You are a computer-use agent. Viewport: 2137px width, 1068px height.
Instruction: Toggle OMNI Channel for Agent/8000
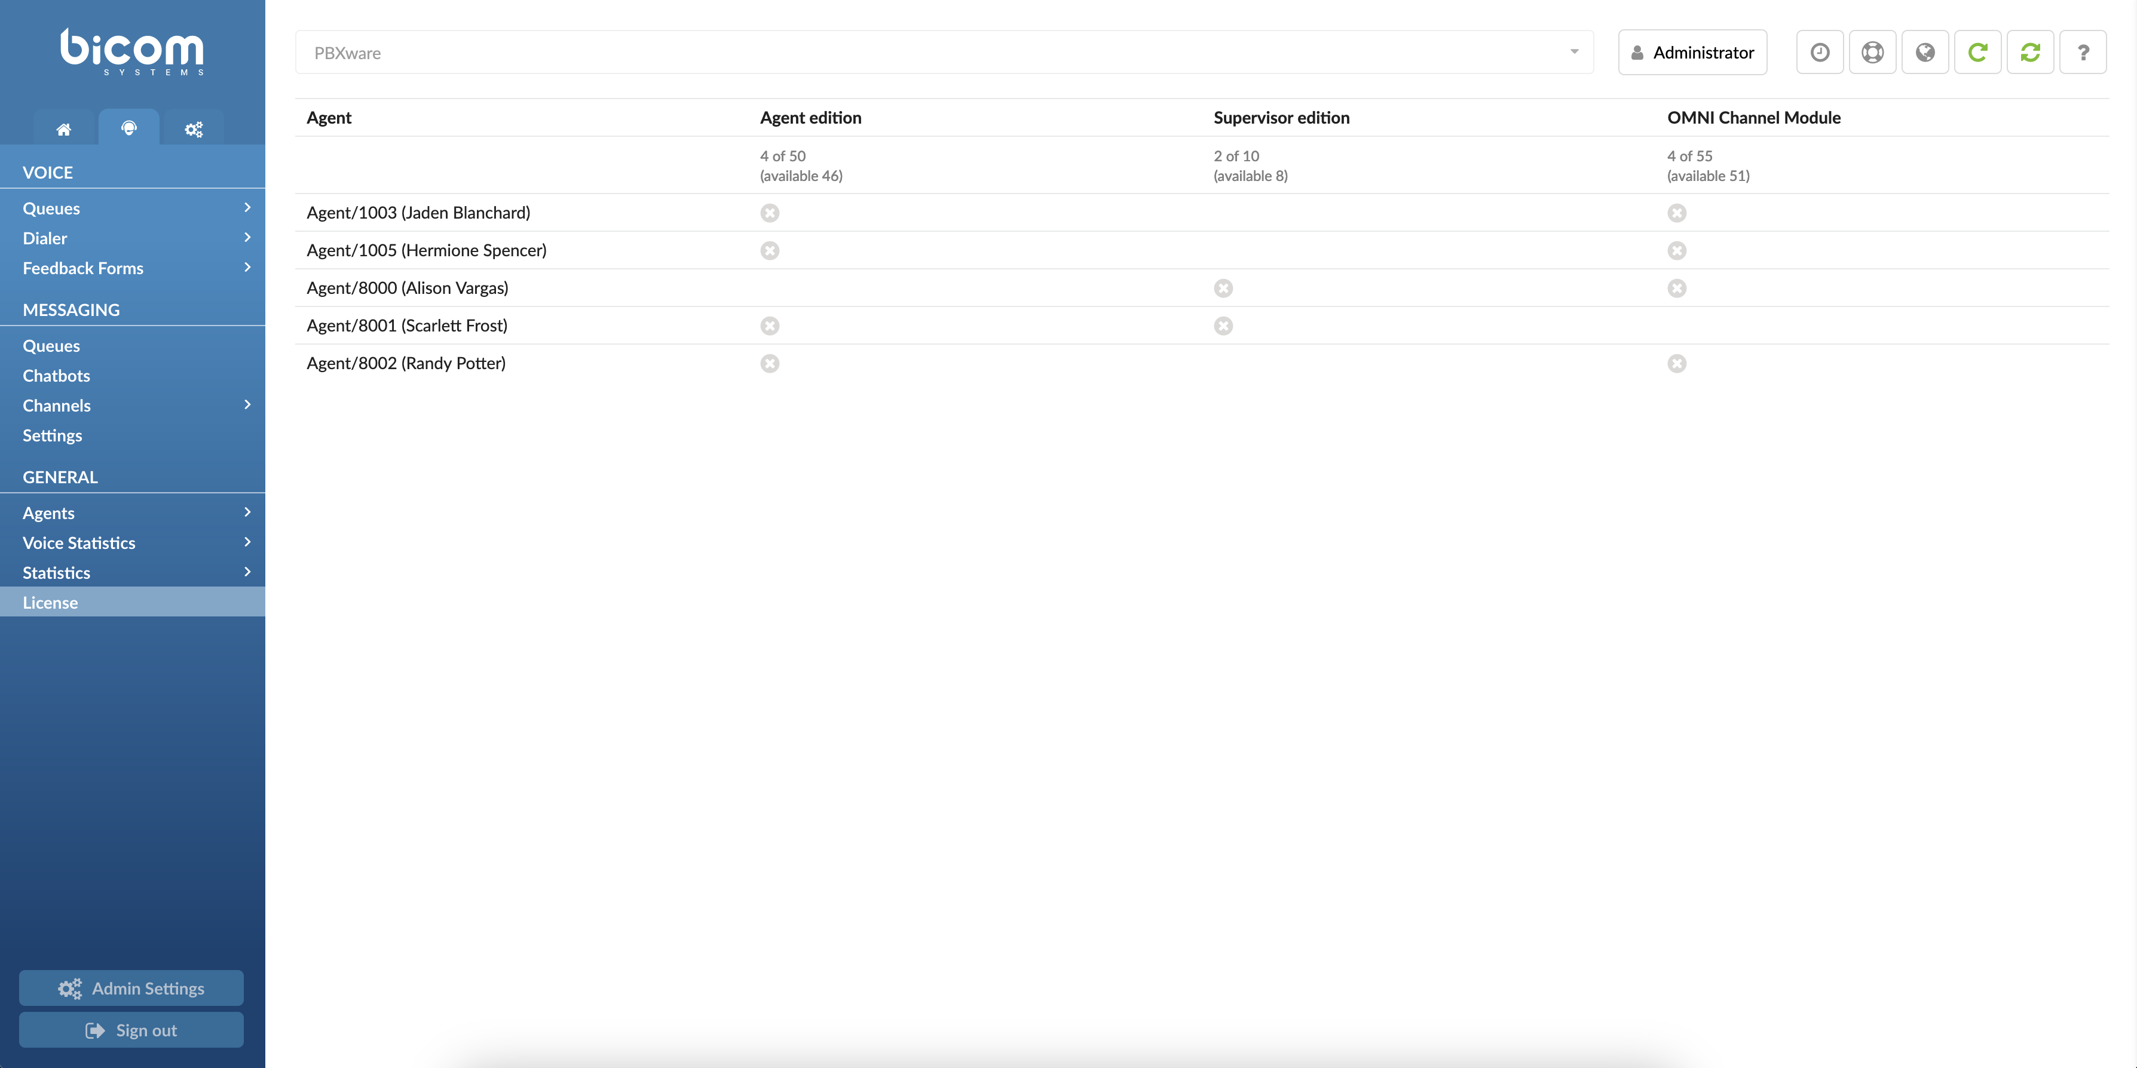1676,287
